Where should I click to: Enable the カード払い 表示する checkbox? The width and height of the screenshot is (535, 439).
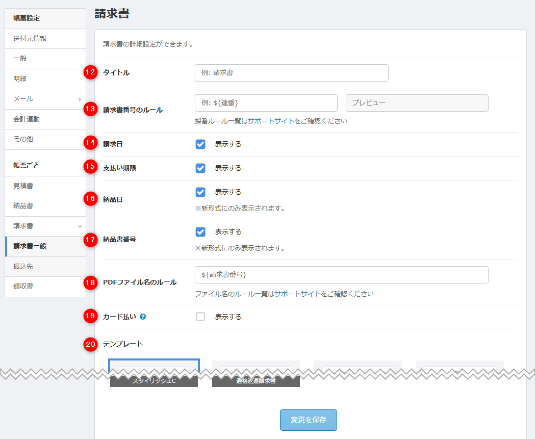[x=200, y=317]
